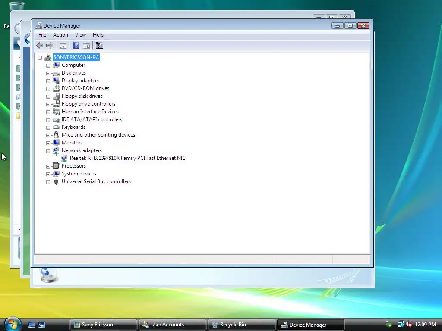The width and height of the screenshot is (442, 331).
Task: Expand the Computer node
Action: pos(48,66)
